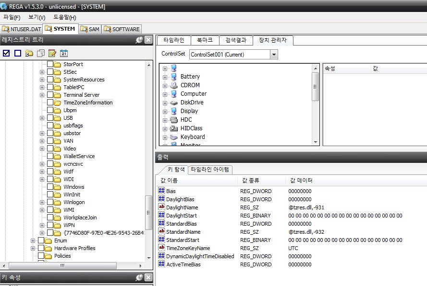
Task: Click the check-all toolbar icon in registry tree
Action: click(x=6, y=53)
